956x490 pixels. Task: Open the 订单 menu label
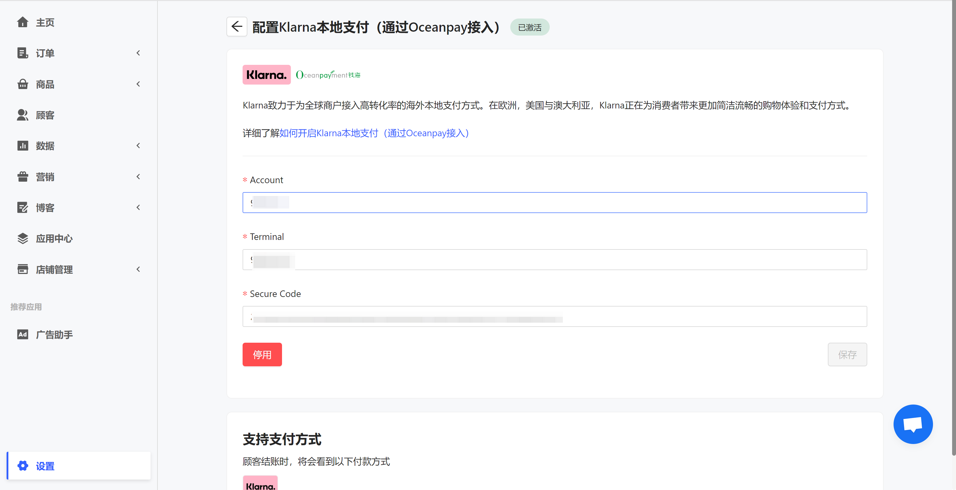click(x=45, y=53)
